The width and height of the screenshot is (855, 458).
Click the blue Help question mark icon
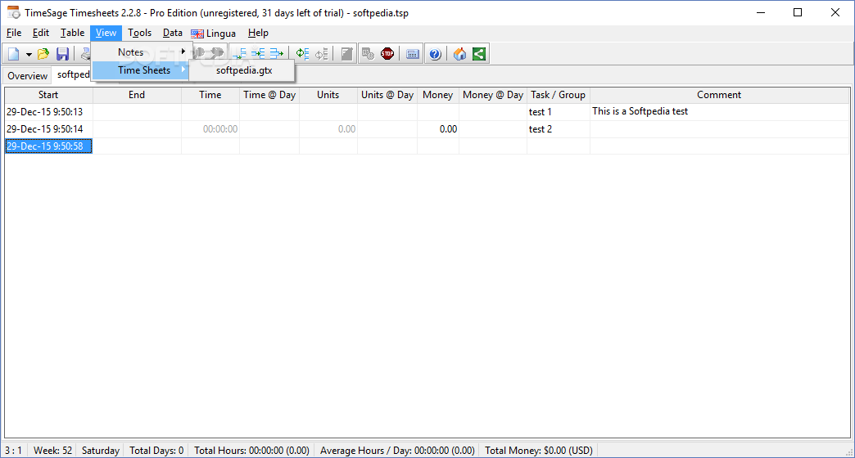pyautogui.click(x=435, y=54)
